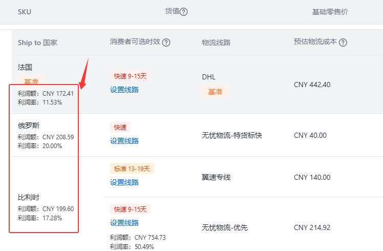
Task: Open help icon beside 消费者可选时效
Action: (x=166, y=43)
